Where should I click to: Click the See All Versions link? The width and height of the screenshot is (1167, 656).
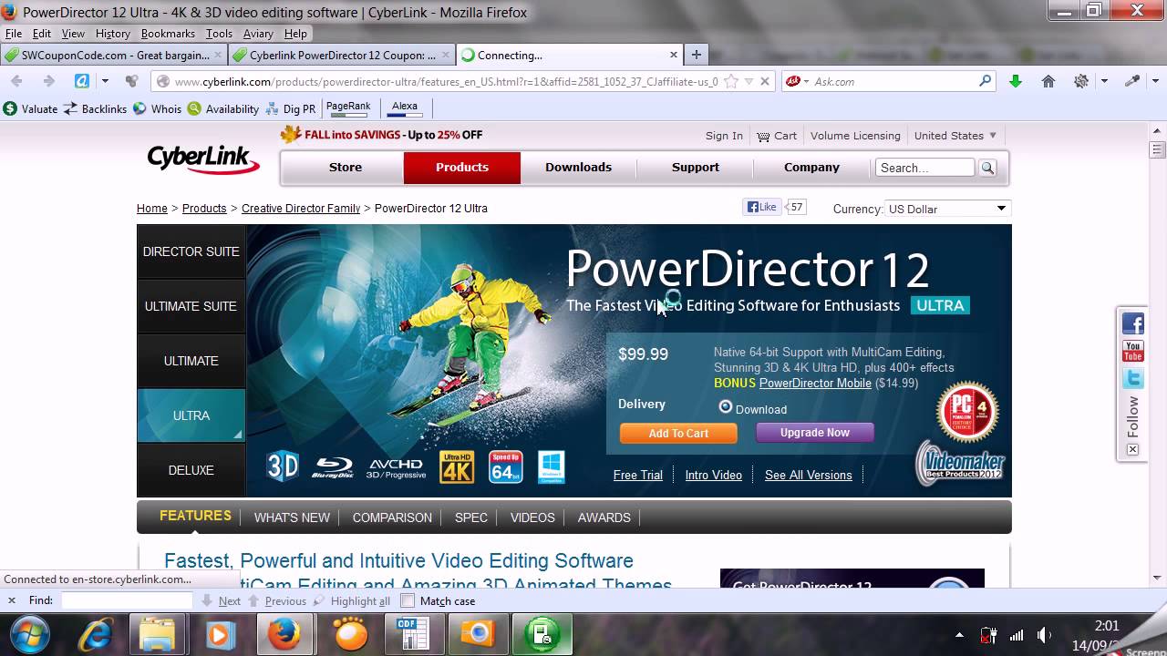808,475
